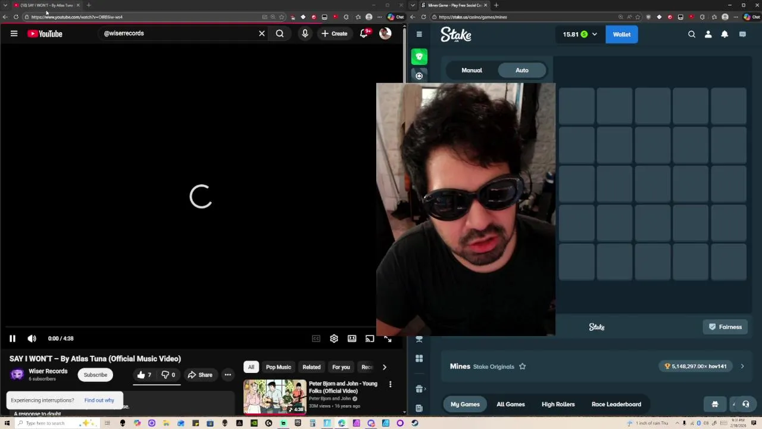Switch Mines to Manual betting mode
Image resolution: width=762 pixels, height=429 pixels.
(471, 70)
